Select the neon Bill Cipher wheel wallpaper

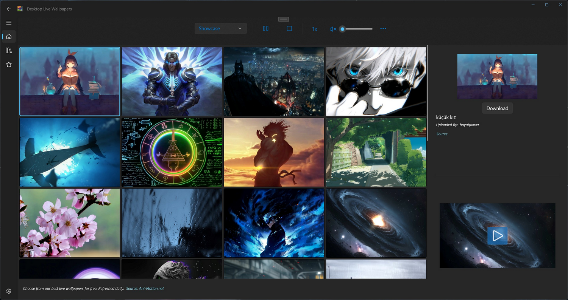pos(172,152)
